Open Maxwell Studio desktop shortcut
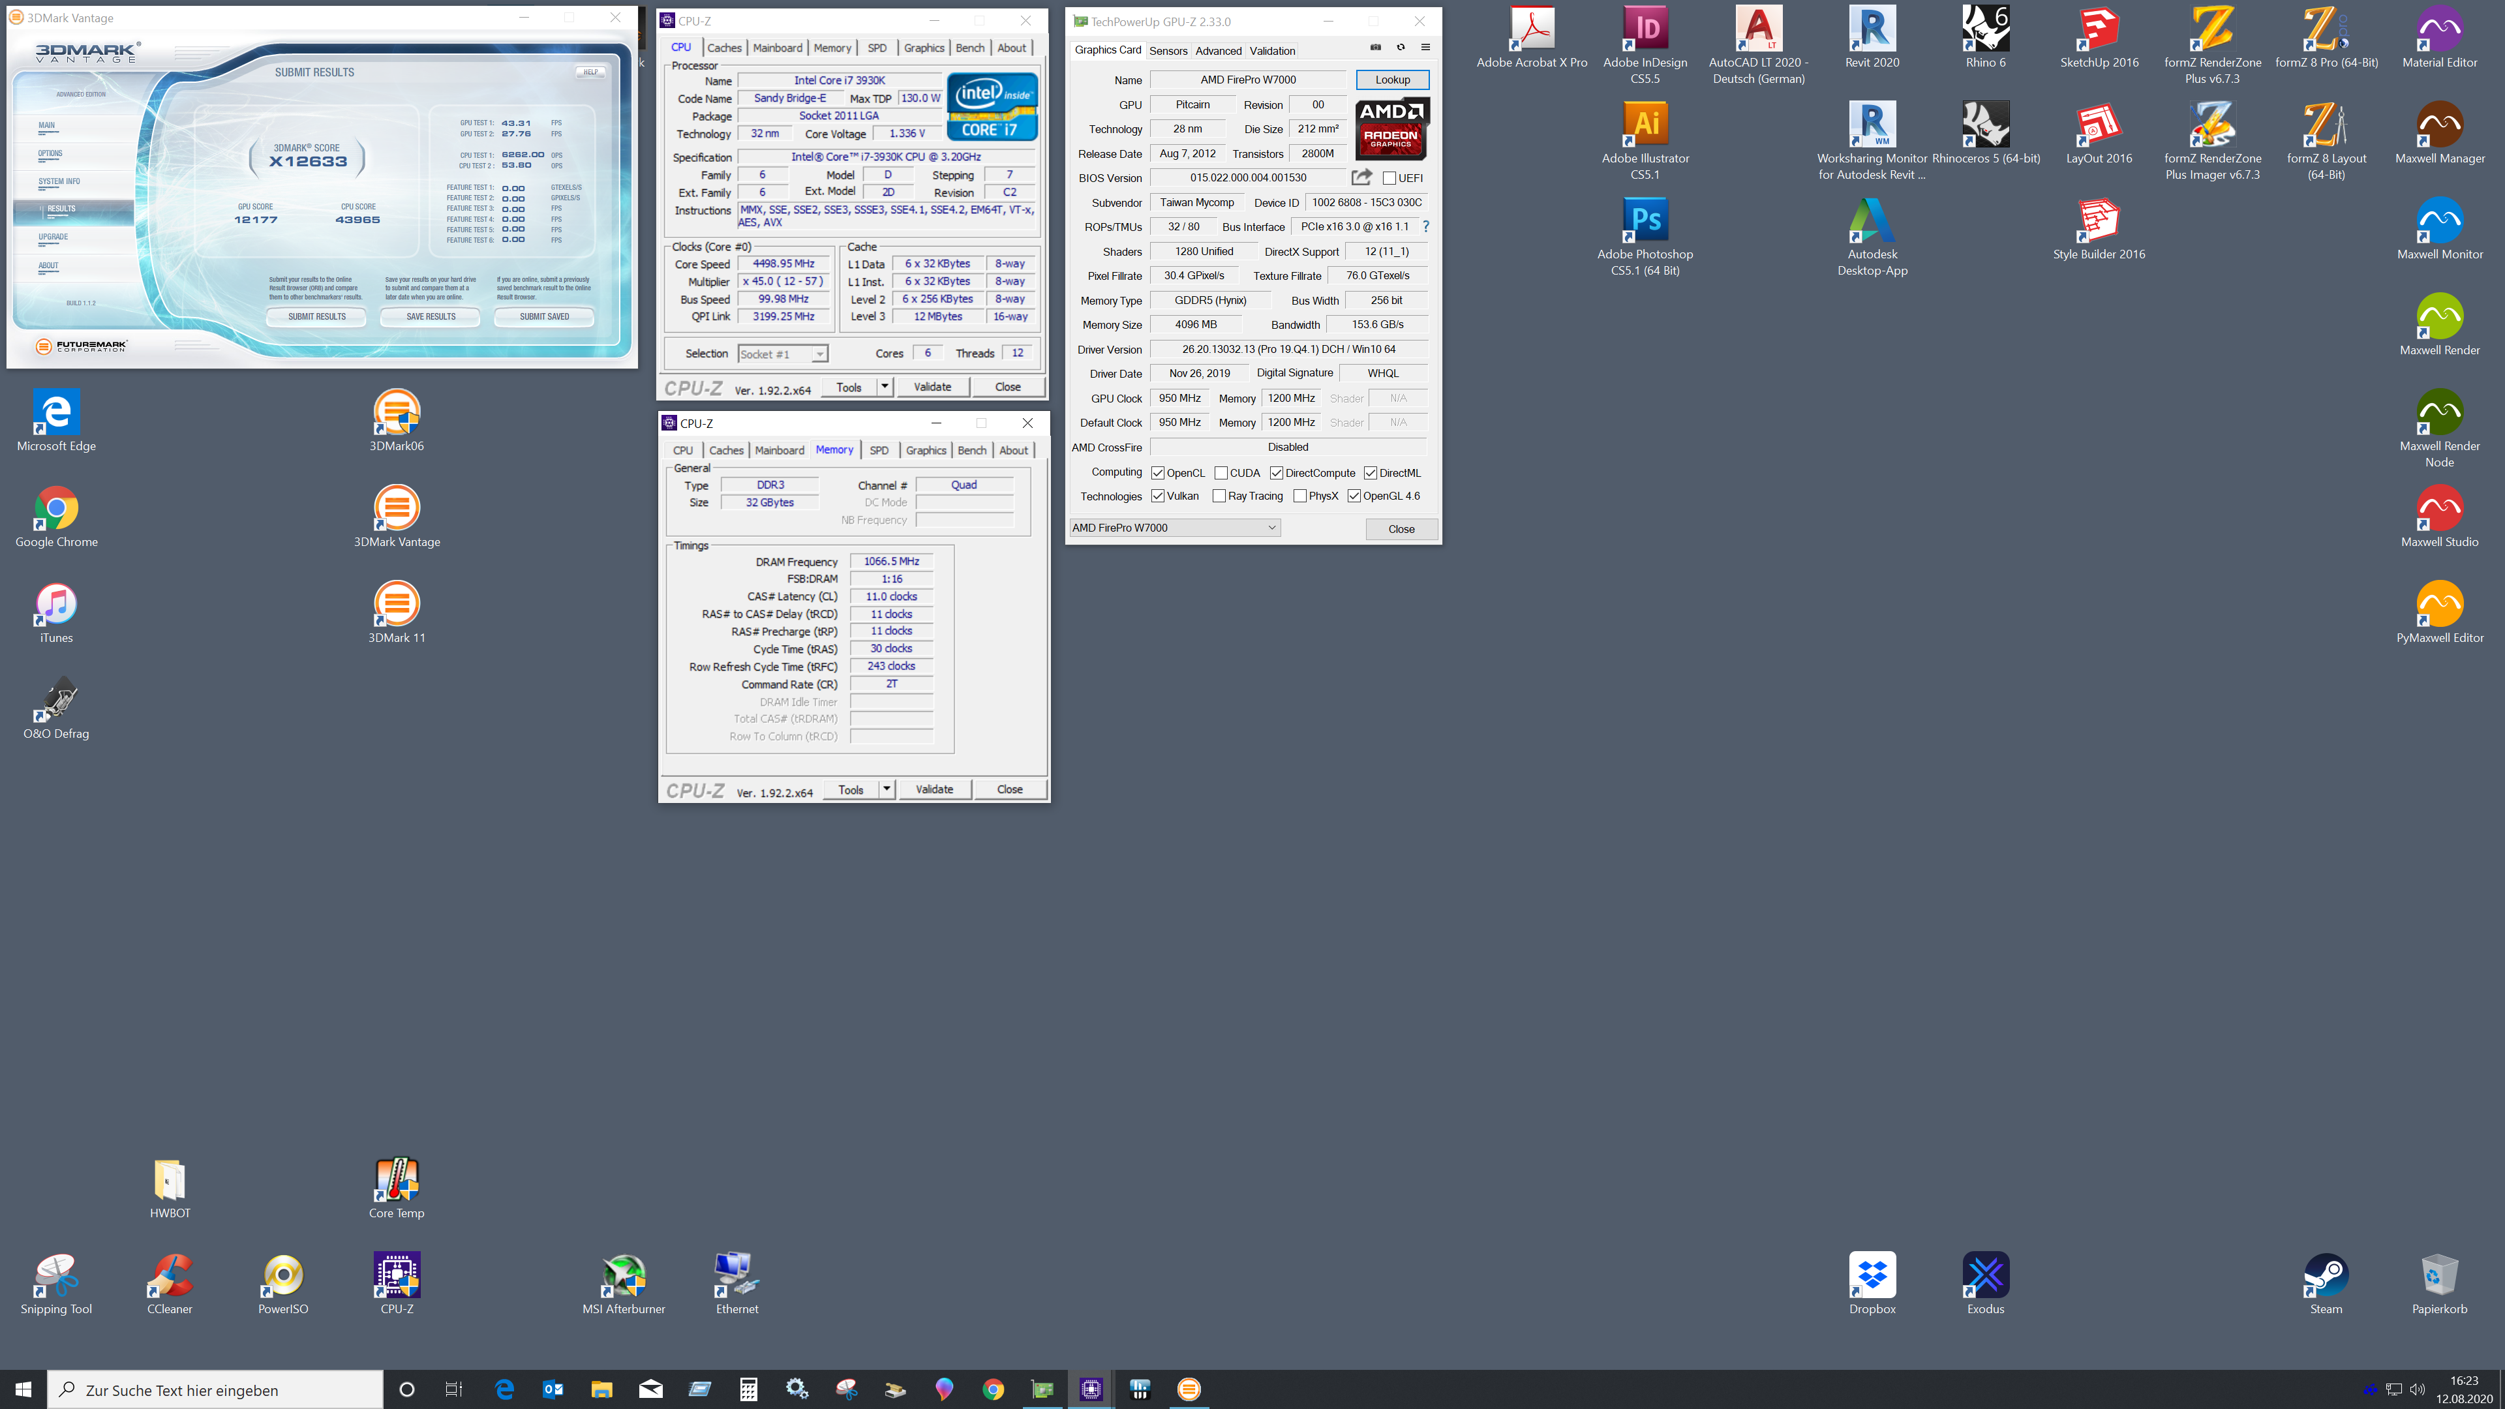 [2439, 517]
